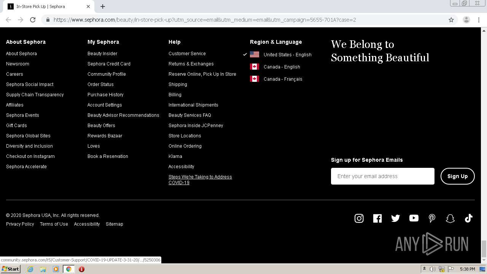Open Privacy Policy link
Screen dimensions: 487x274
[20, 224]
